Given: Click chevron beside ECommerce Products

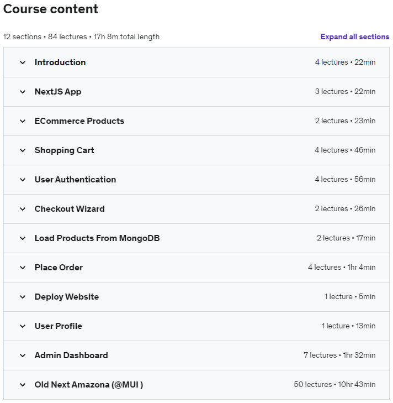Looking at the screenshot, I should 23,121.
